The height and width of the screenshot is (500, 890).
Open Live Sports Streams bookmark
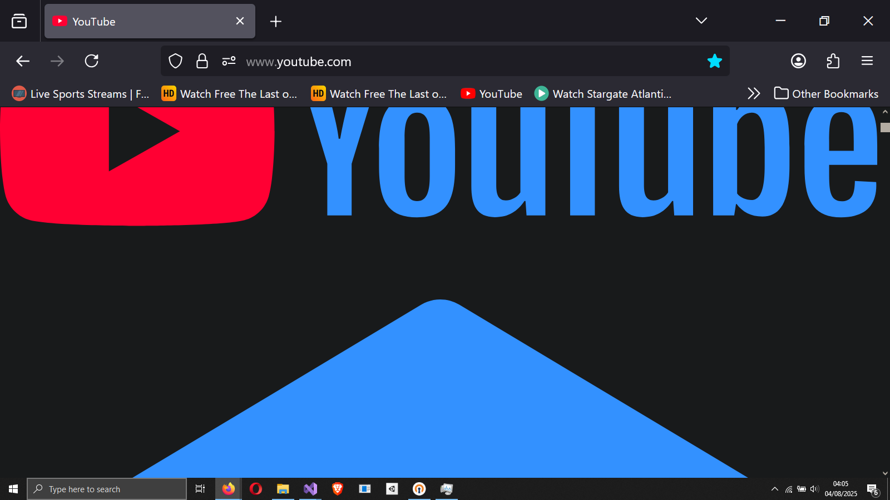point(81,94)
